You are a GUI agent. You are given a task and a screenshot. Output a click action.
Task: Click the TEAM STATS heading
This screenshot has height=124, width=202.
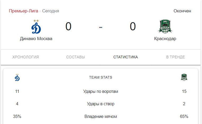click(101, 77)
